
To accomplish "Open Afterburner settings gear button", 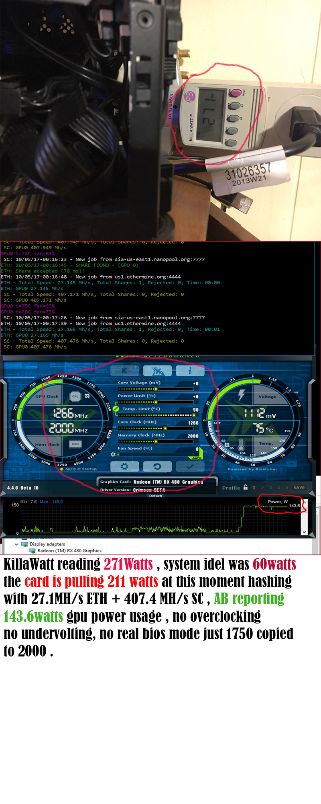I will [x=124, y=466].
